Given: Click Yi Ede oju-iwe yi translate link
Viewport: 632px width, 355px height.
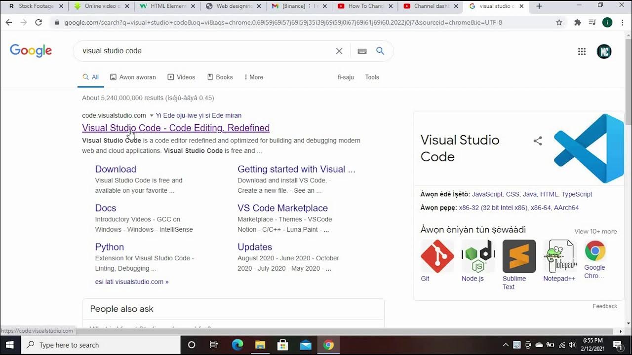Looking at the screenshot, I should 198,115.
